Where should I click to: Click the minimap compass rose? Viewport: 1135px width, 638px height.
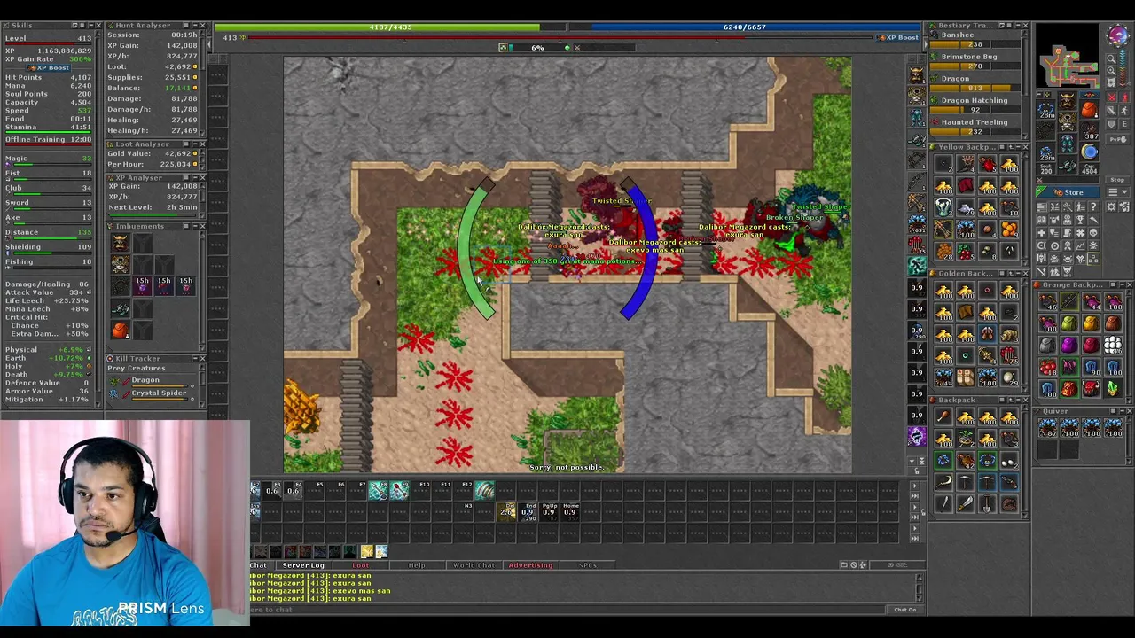pyautogui.click(x=1118, y=35)
